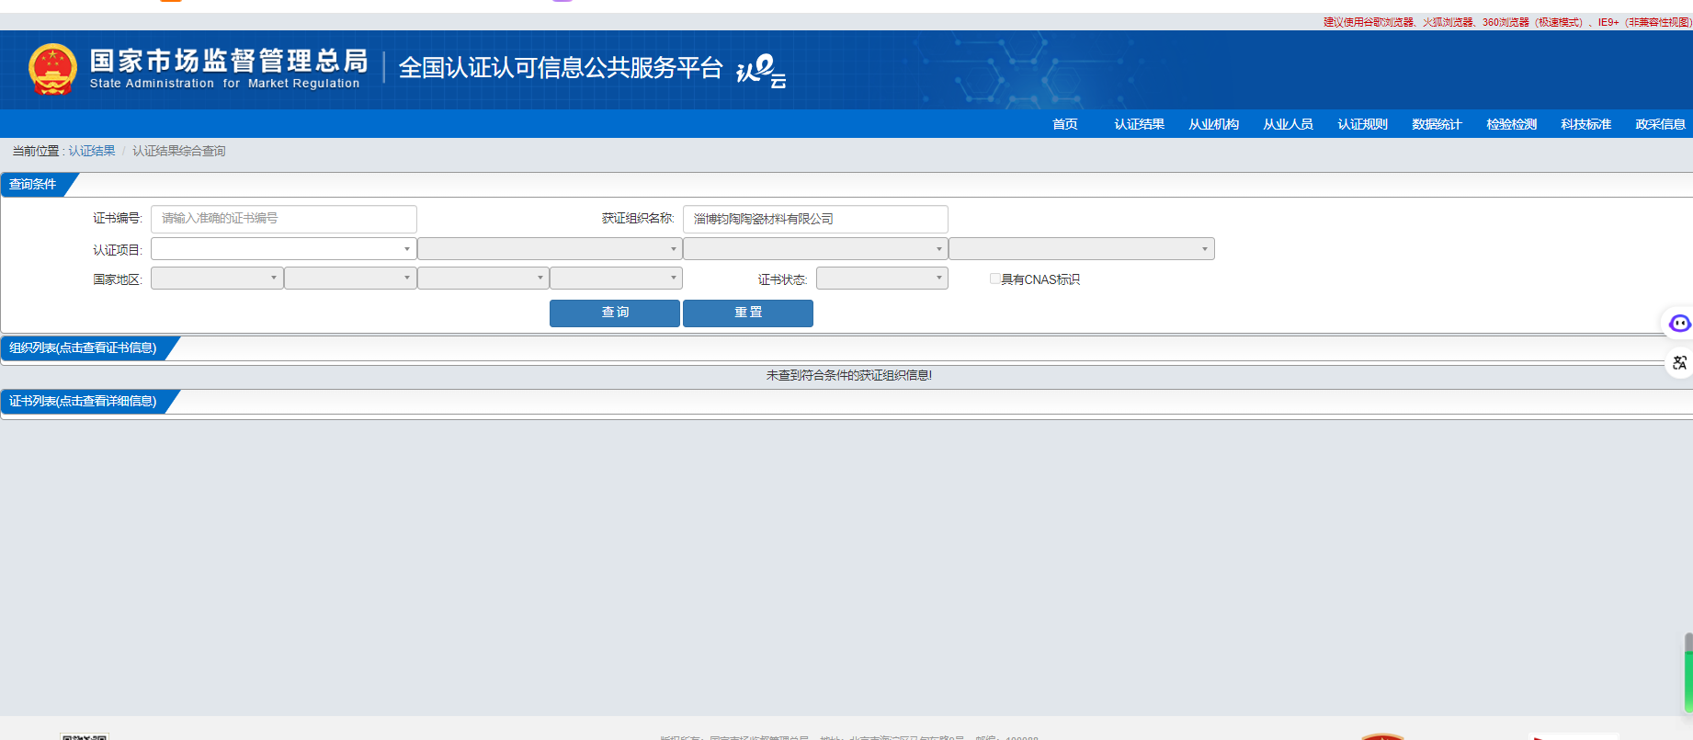Click the 组织列表 section header
1693x740 pixels.
(83, 347)
